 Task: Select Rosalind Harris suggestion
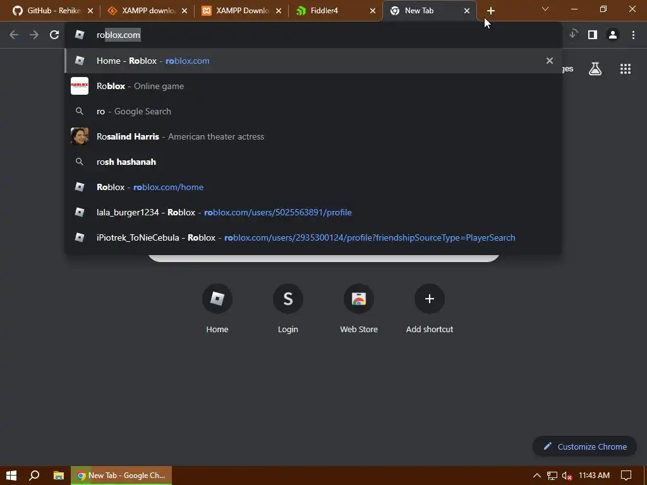313,136
